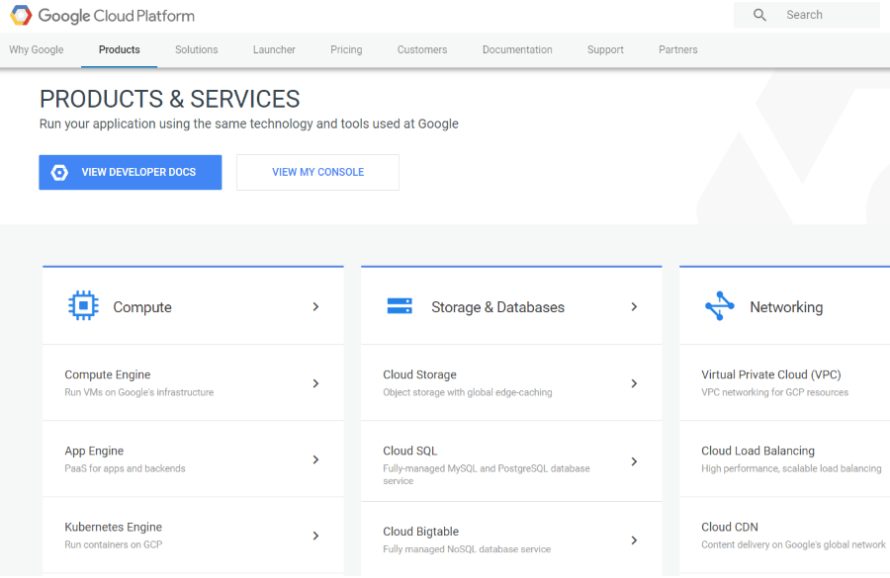This screenshot has width=890, height=578.
Task: Click VIEW MY CONSOLE button
Action: coord(316,172)
